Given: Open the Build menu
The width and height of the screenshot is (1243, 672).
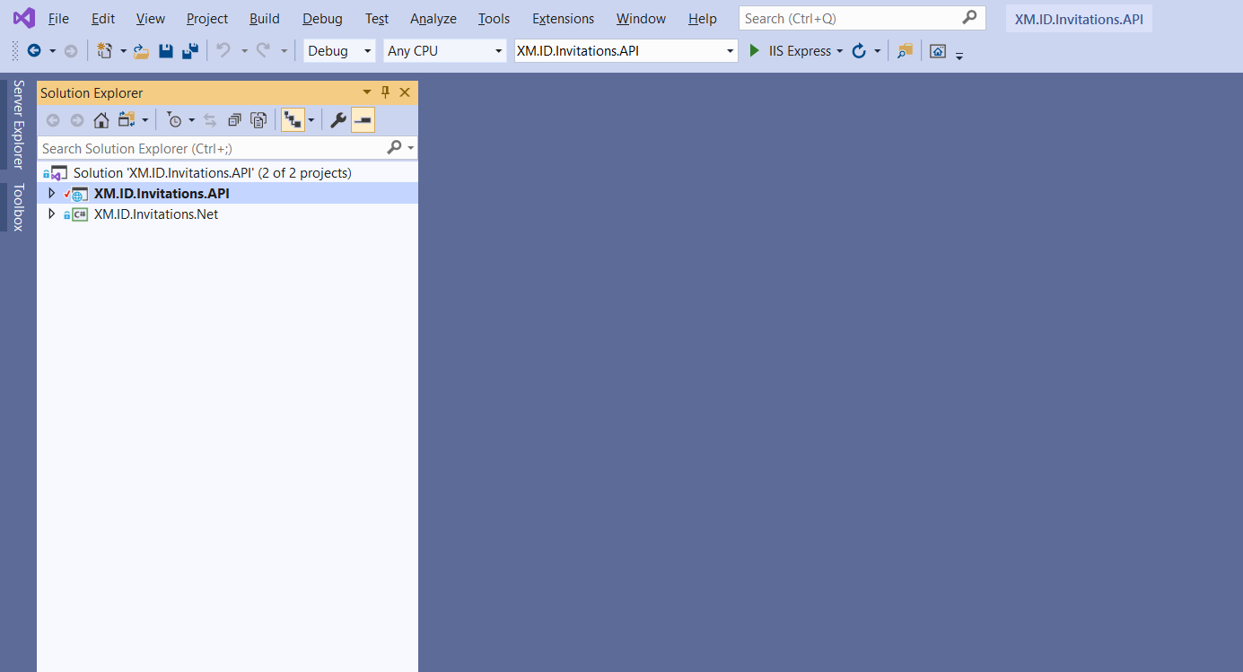Looking at the screenshot, I should (265, 18).
